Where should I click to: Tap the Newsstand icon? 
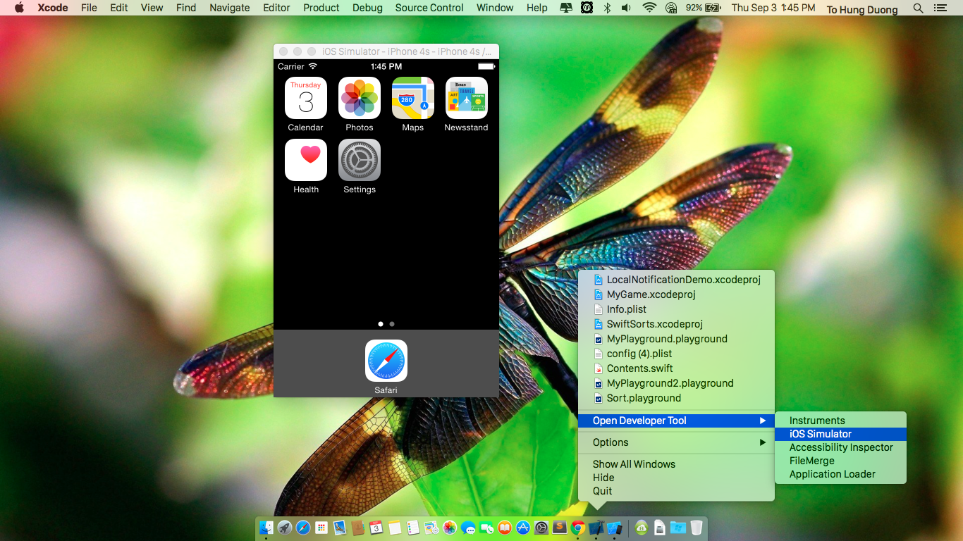[x=466, y=98]
